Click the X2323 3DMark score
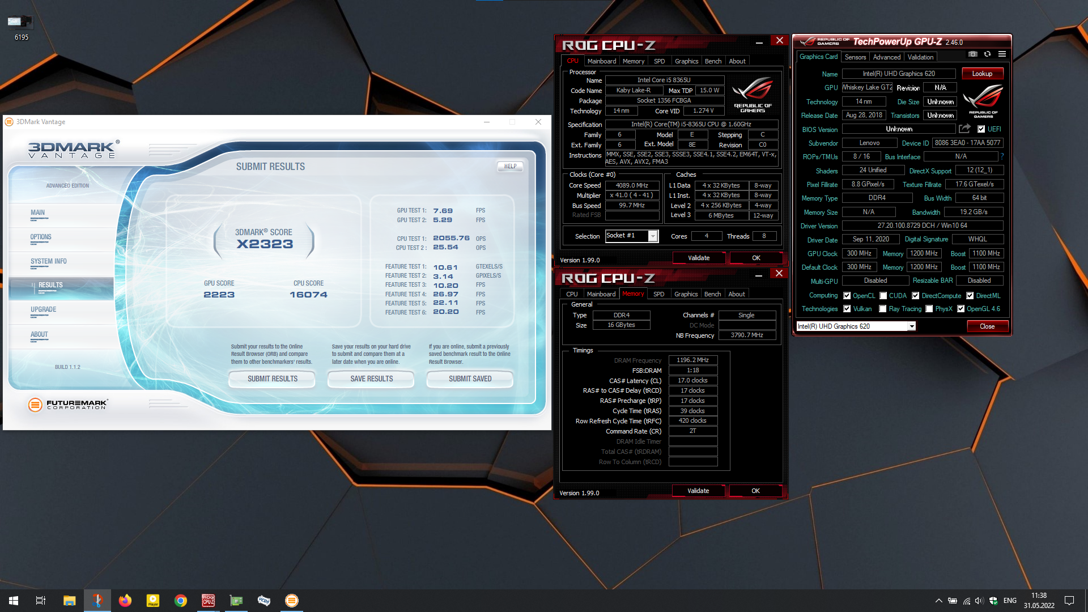This screenshot has width=1088, height=612. click(265, 244)
